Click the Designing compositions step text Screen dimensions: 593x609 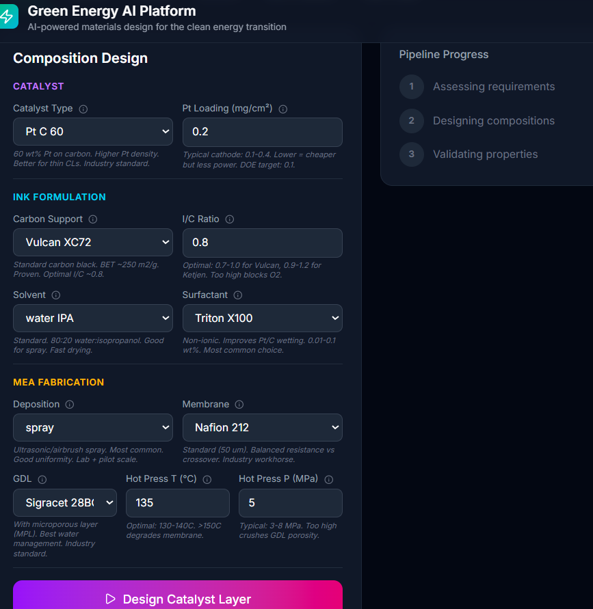(494, 121)
